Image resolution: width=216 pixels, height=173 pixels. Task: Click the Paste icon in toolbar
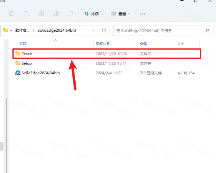[x=26, y=14]
